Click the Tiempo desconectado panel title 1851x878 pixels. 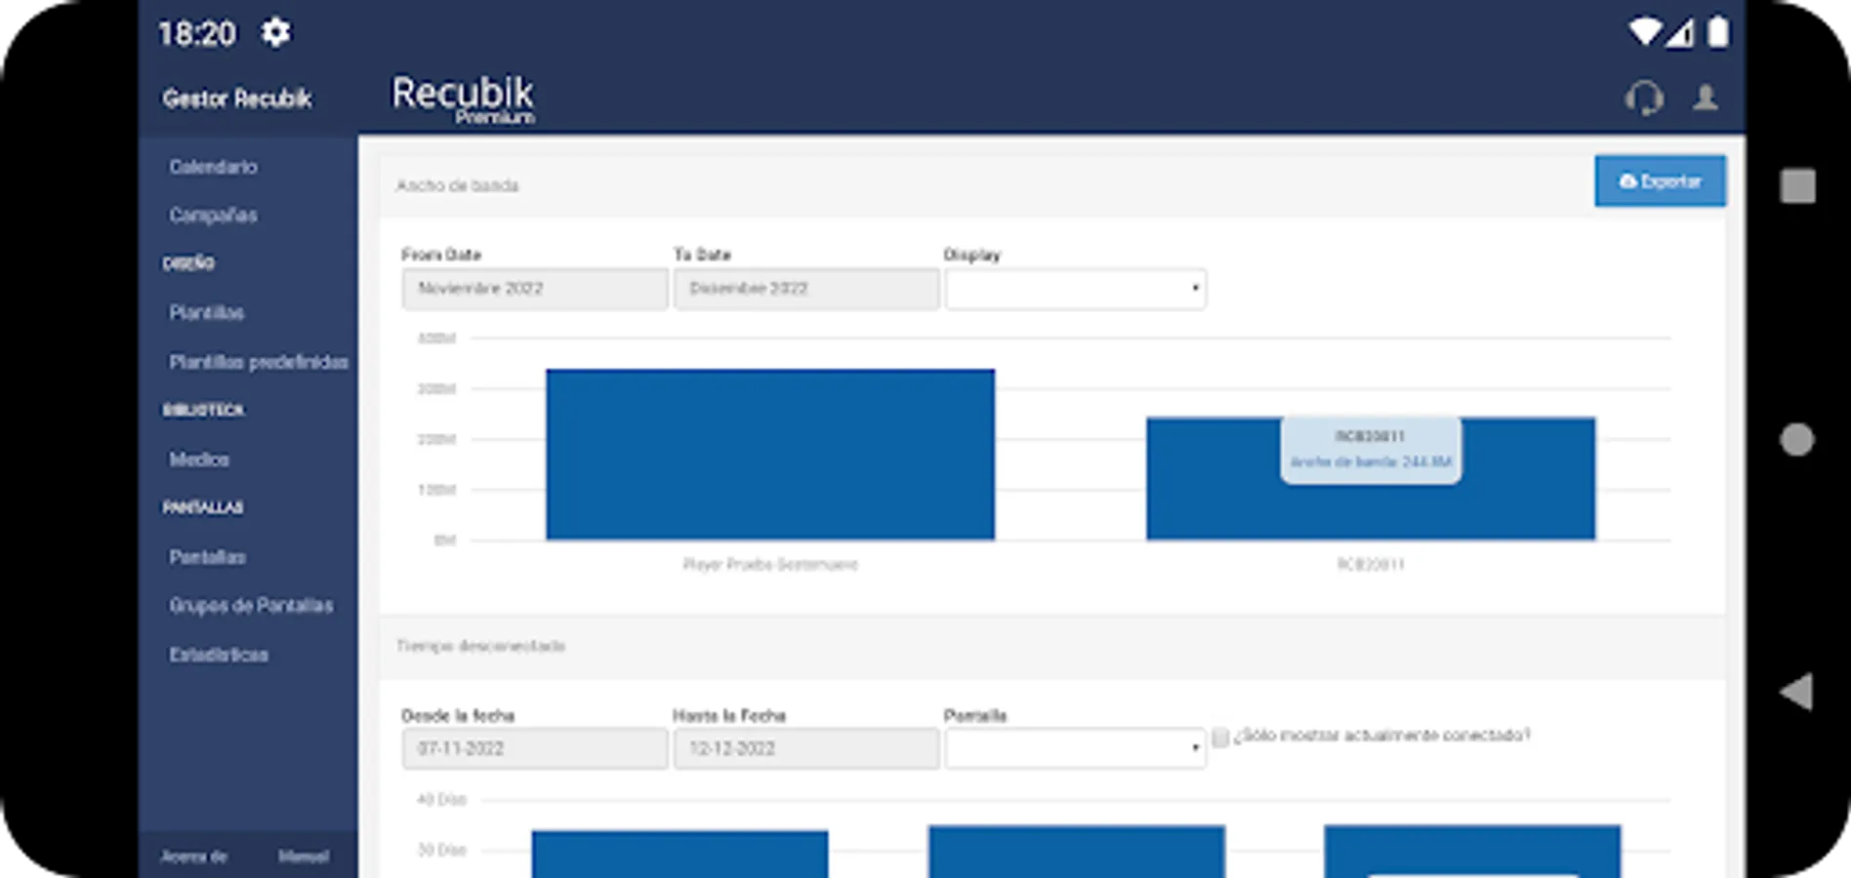coord(480,646)
